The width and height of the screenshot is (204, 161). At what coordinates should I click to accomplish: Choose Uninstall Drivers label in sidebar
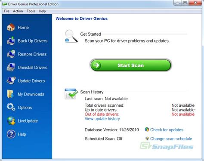(33, 68)
